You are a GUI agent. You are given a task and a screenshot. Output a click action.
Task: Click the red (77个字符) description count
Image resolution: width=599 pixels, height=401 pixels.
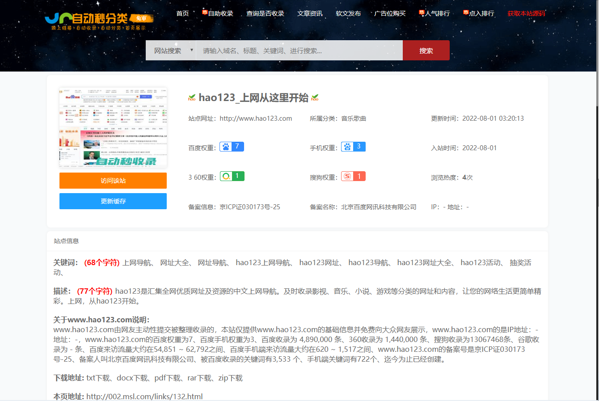(95, 291)
